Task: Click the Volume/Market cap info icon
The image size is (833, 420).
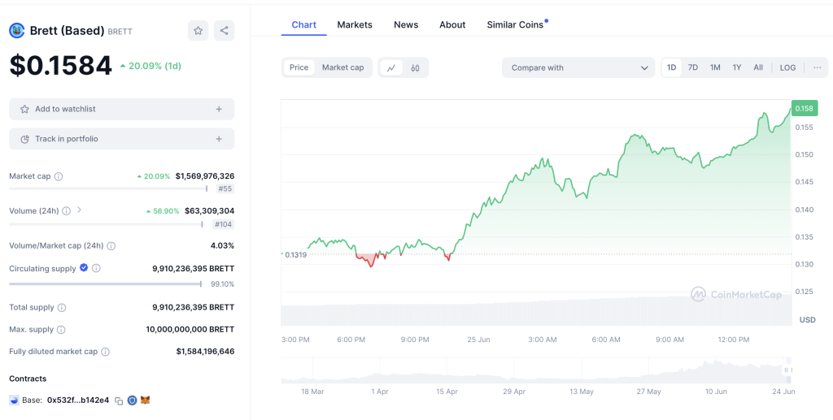Action: point(111,245)
